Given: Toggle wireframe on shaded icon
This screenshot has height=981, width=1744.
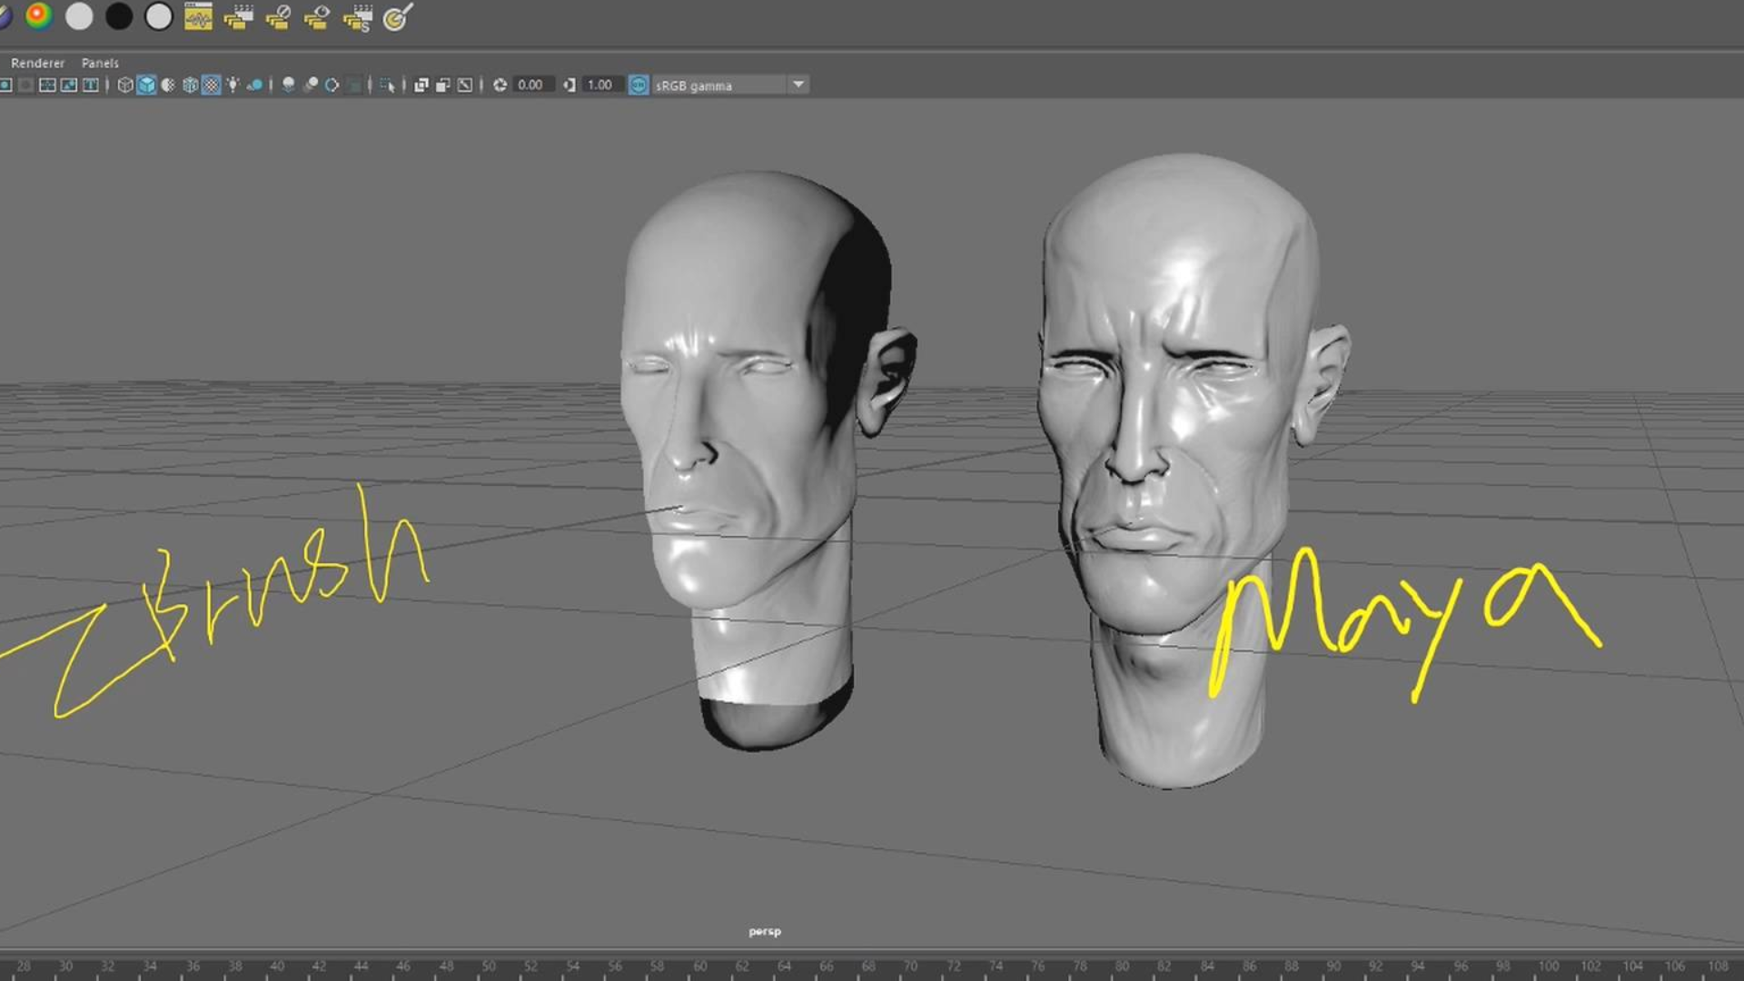Looking at the screenshot, I should (190, 84).
